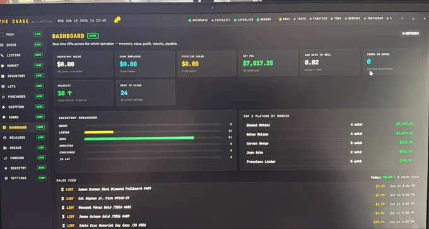The height and width of the screenshot is (229, 429).
Task: Open Settings via its gear icon
Action: click(x=6, y=178)
